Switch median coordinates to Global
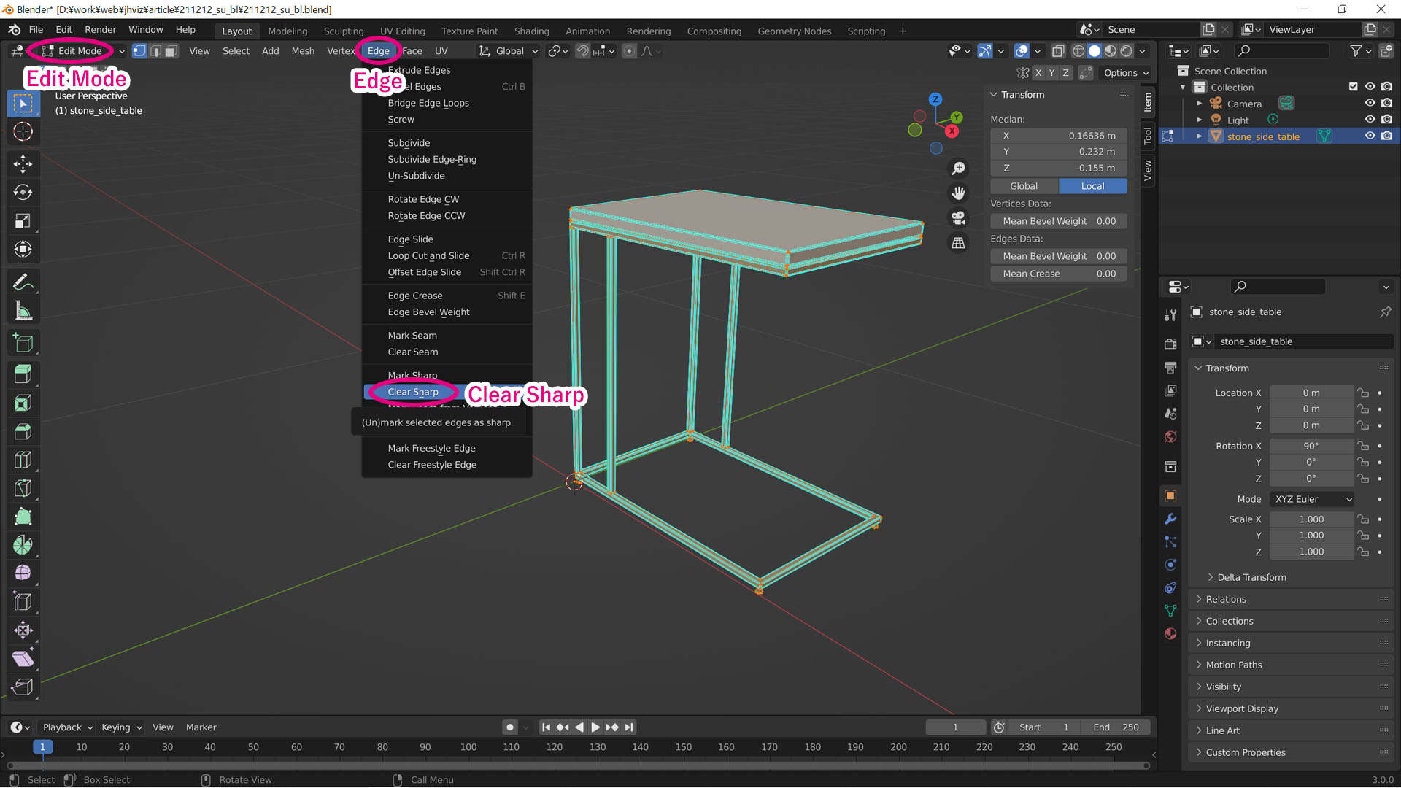This screenshot has width=1401, height=788. 1024,186
